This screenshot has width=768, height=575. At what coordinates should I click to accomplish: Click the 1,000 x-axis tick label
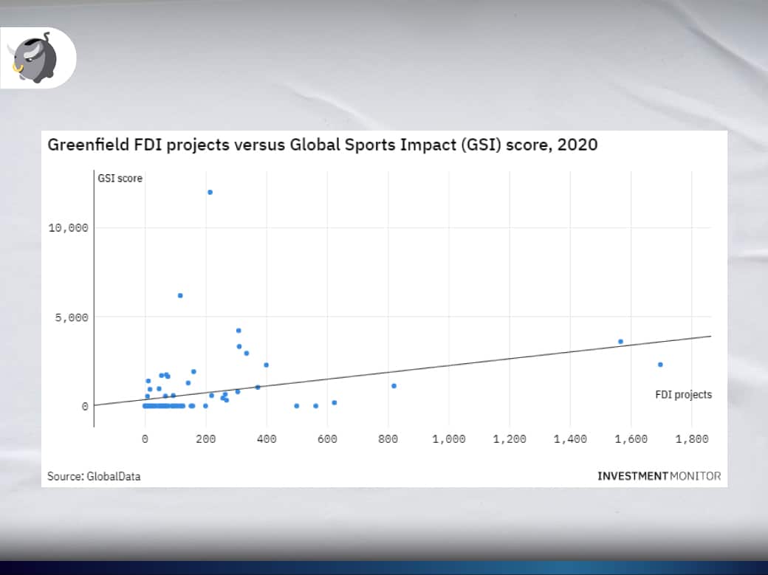click(x=448, y=439)
